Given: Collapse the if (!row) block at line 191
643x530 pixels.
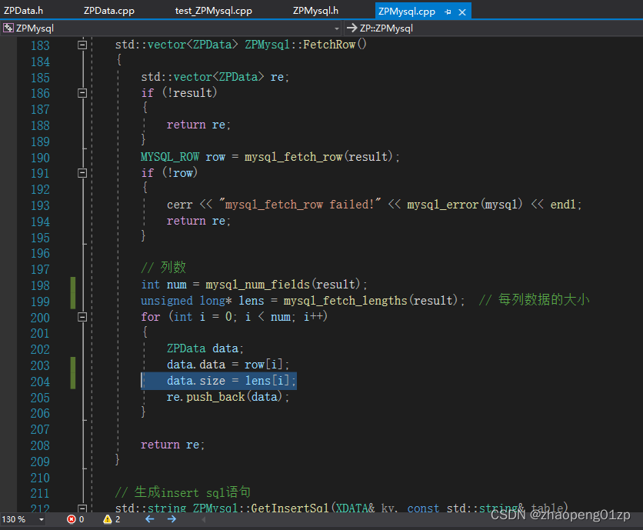Looking at the screenshot, I should (x=82, y=173).
